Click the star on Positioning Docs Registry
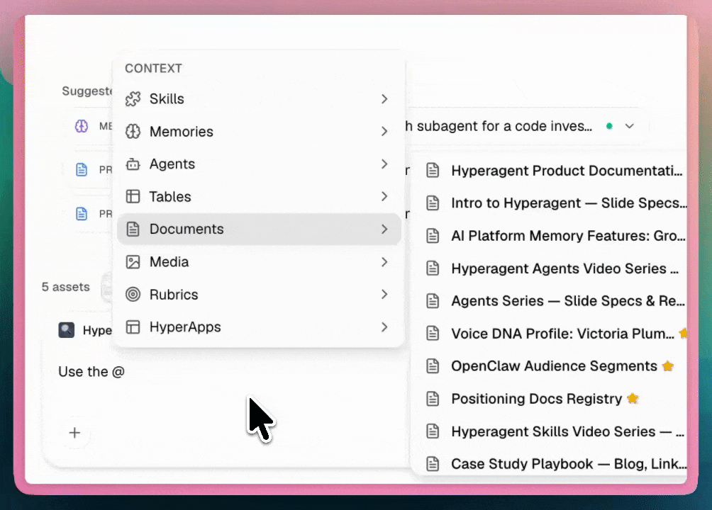 [x=633, y=398]
